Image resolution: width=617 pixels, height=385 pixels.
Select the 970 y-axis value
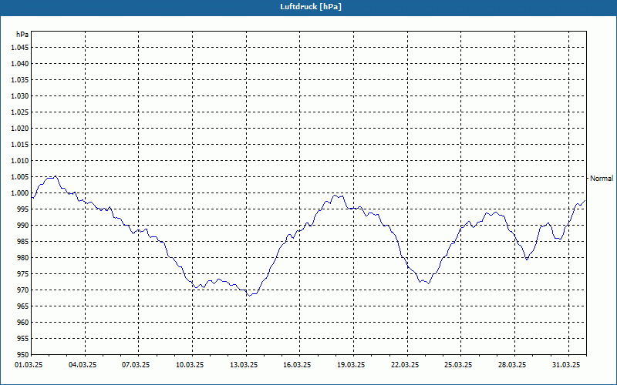coord(23,290)
